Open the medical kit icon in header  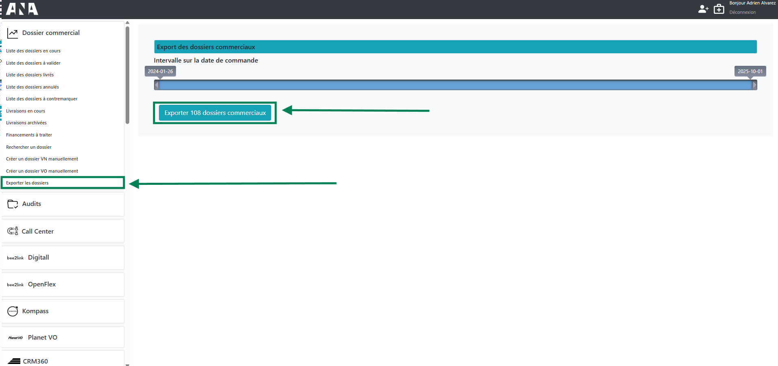pyautogui.click(x=719, y=9)
